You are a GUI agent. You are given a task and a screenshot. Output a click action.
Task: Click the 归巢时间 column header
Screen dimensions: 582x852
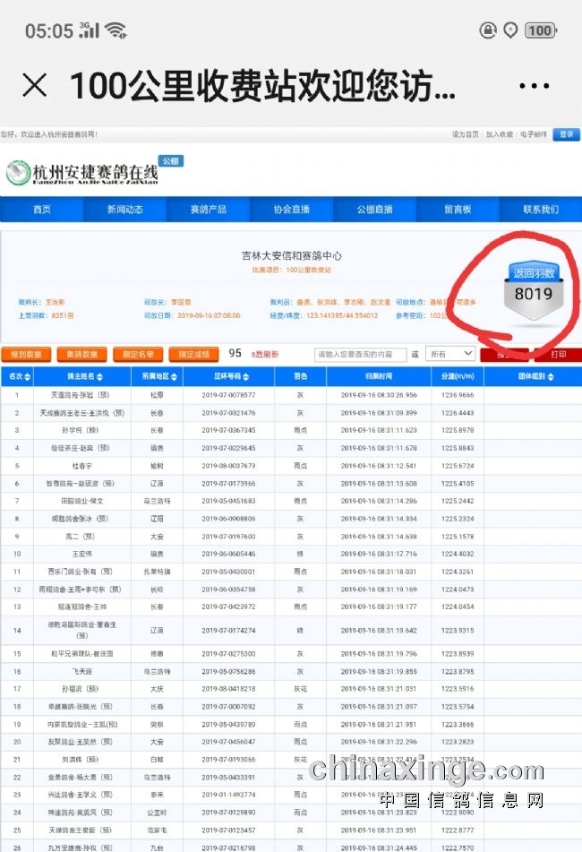pos(379,376)
